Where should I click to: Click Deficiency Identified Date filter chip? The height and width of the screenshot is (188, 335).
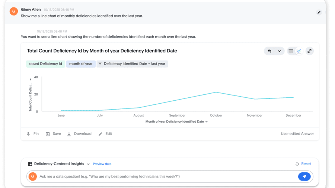[132, 64]
